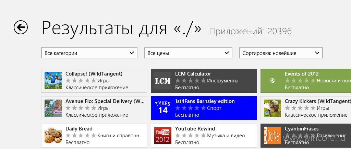Image resolution: width=351 pixels, height=149 pixels.
Task: Click star rating of 1st4Fans Barnsley edition
Action: point(190,108)
